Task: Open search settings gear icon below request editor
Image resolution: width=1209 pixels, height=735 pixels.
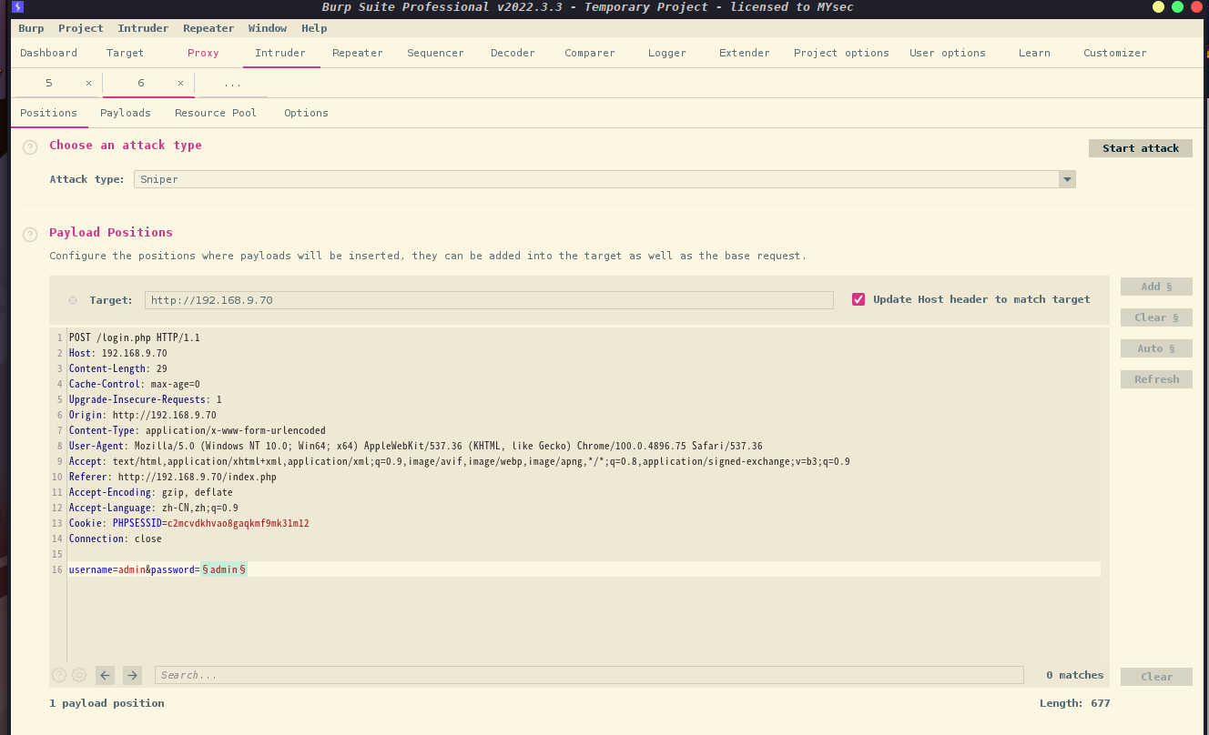Action: click(x=79, y=675)
